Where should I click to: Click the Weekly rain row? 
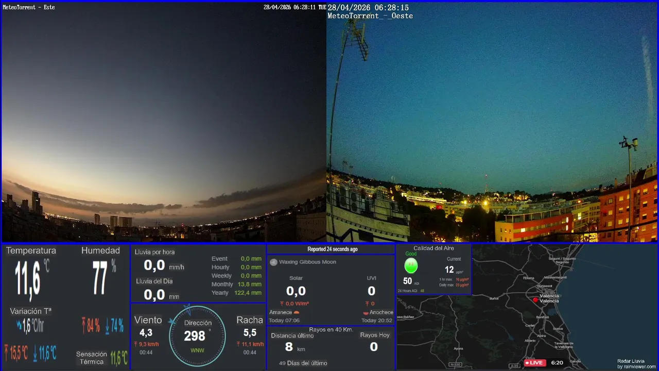236,276
